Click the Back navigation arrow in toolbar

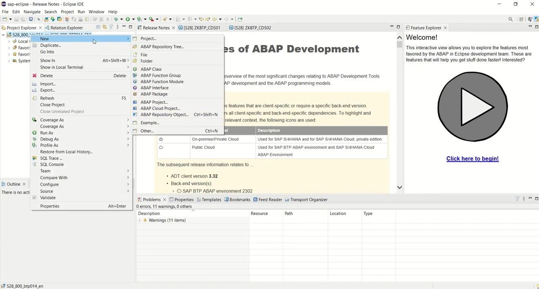214,19
